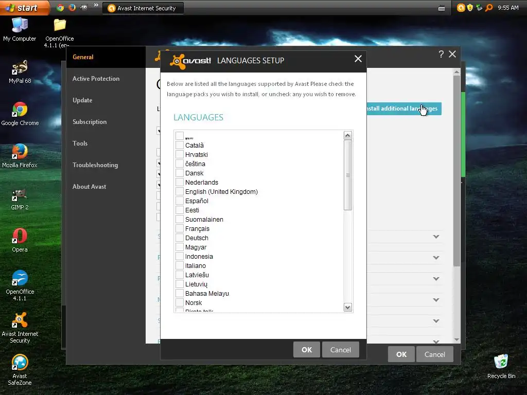Screen dimensions: 527x395
Task: Open My Computer desktop icon
Action: [x=20, y=29]
